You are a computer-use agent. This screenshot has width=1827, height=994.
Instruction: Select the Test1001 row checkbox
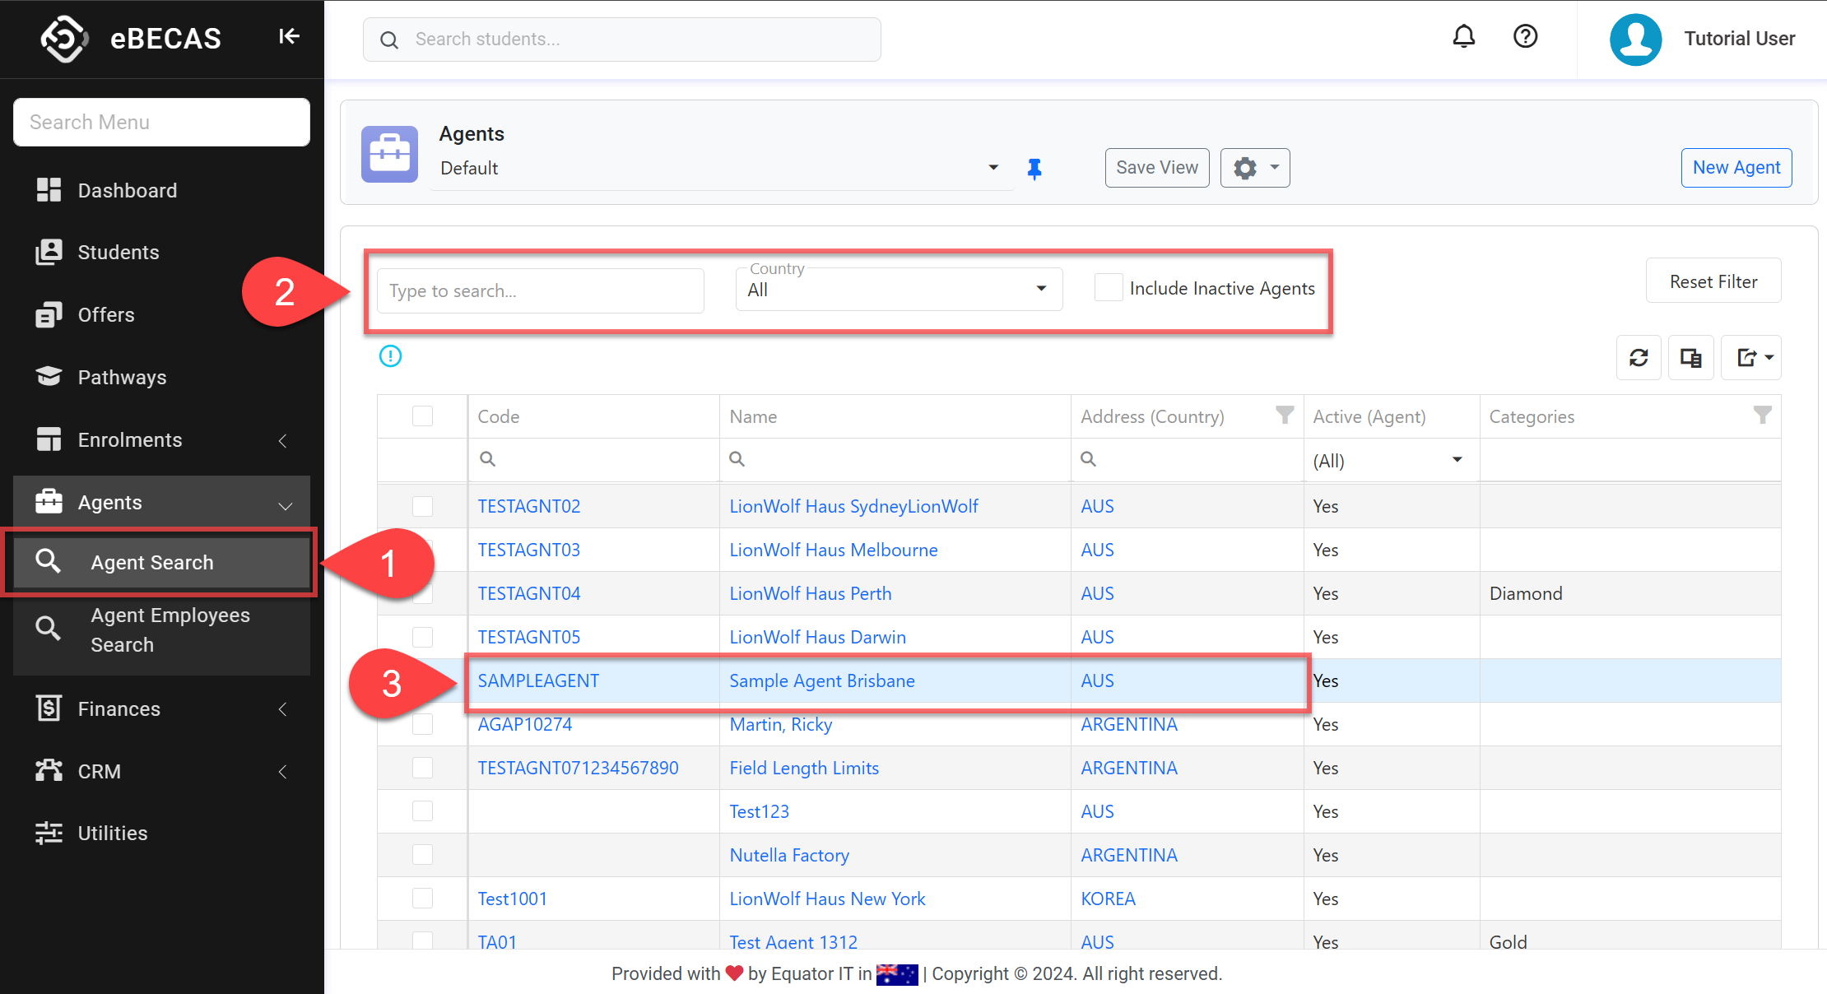422,899
